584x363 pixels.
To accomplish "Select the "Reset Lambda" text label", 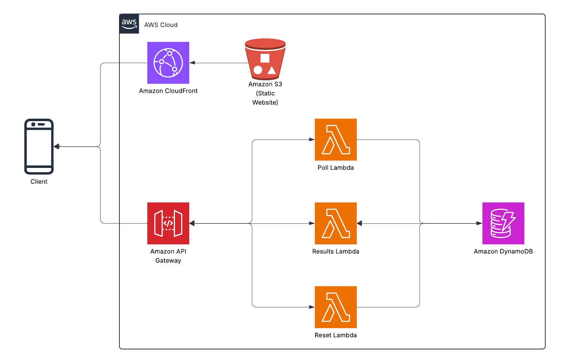I will coord(335,335).
